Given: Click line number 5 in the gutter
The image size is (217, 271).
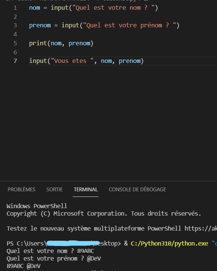Looking at the screenshot, I should click(x=15, y=43).
